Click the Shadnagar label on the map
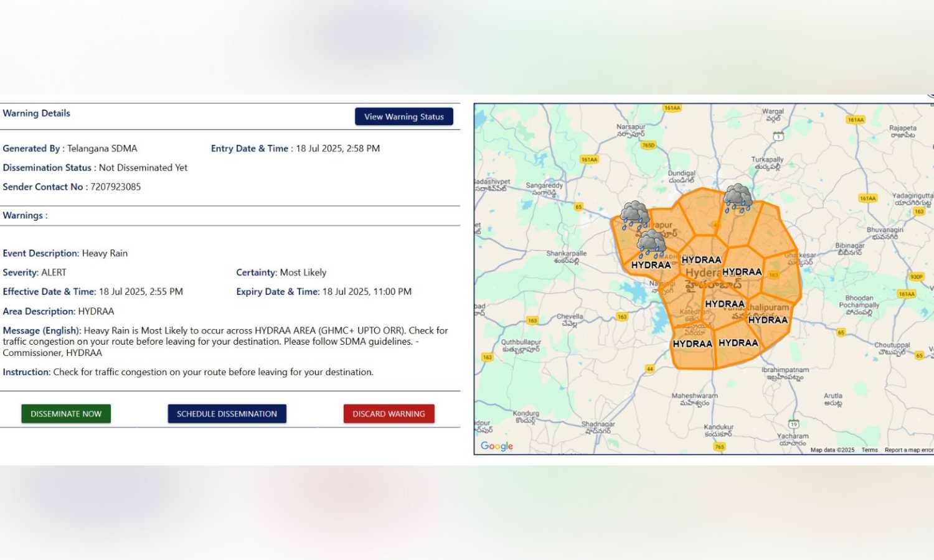934x560 pixels. click(x=598, y=427)
